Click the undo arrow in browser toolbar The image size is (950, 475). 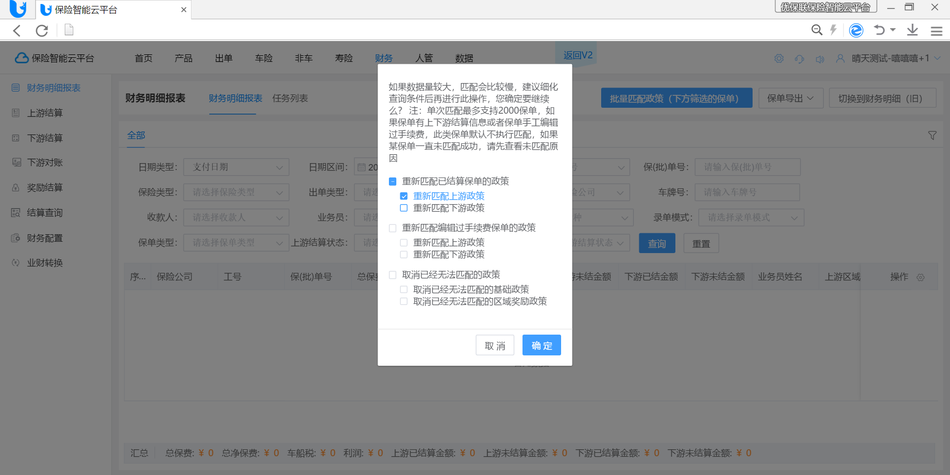pyautogui.click(x=879, y=30)
